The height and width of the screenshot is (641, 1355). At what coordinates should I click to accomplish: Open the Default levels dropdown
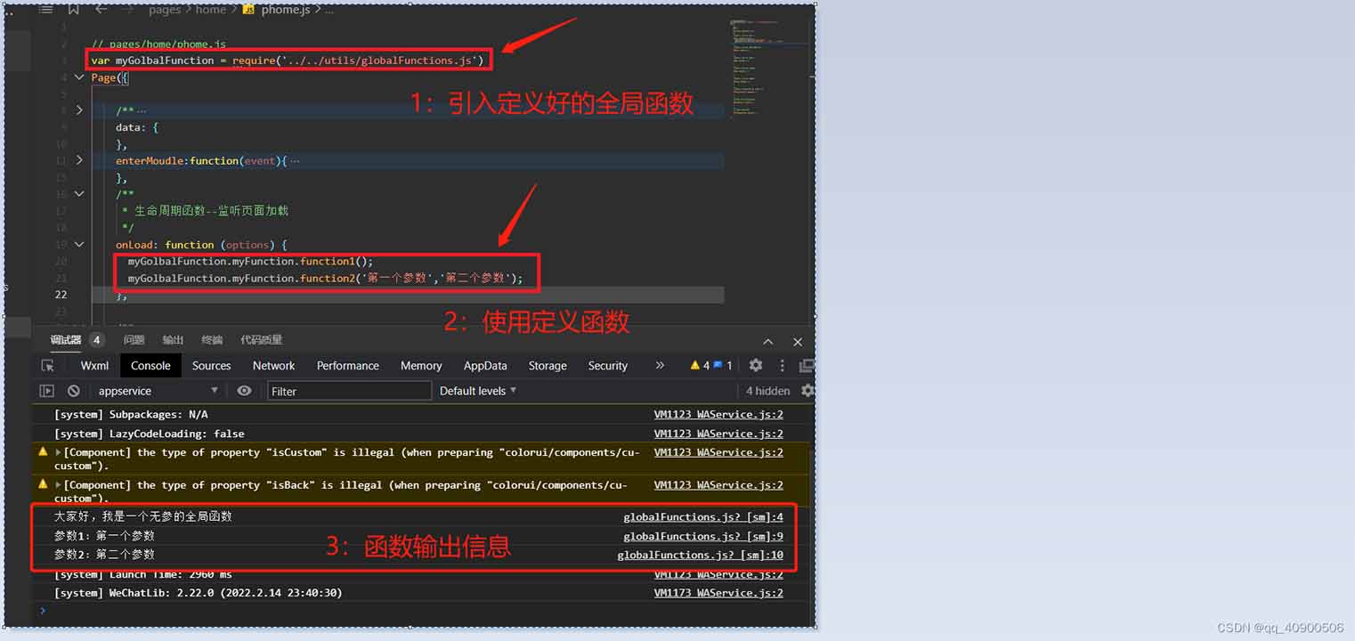(x=478, y=391)
